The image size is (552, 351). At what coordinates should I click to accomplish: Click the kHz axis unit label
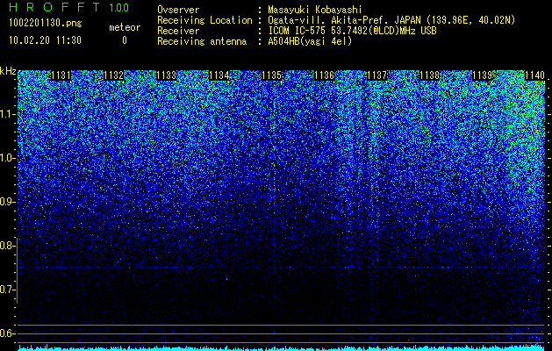[8, 71]
